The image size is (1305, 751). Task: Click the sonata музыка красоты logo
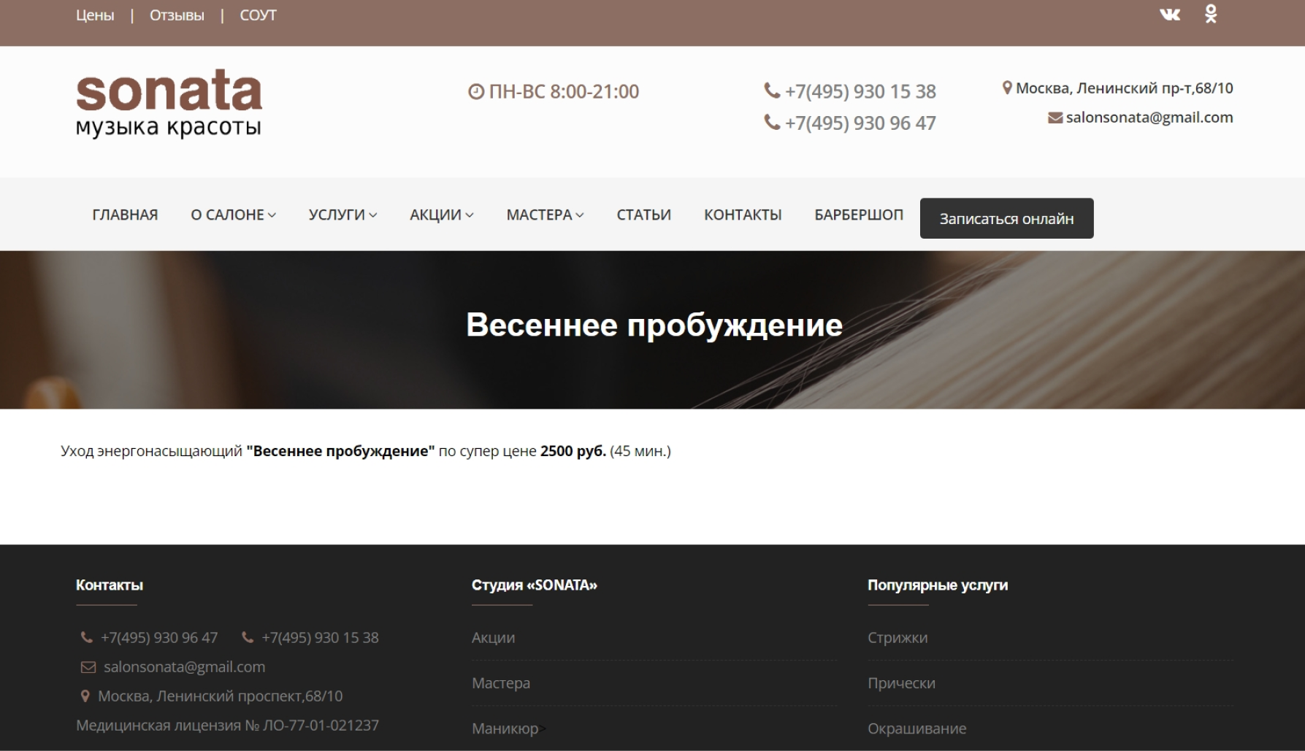pyautogui.click(x=169, y=104)
